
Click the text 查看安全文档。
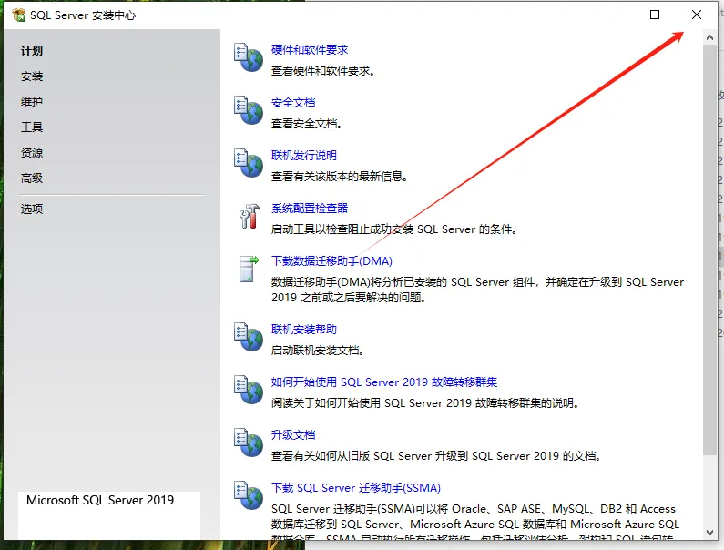click(307, 124)
